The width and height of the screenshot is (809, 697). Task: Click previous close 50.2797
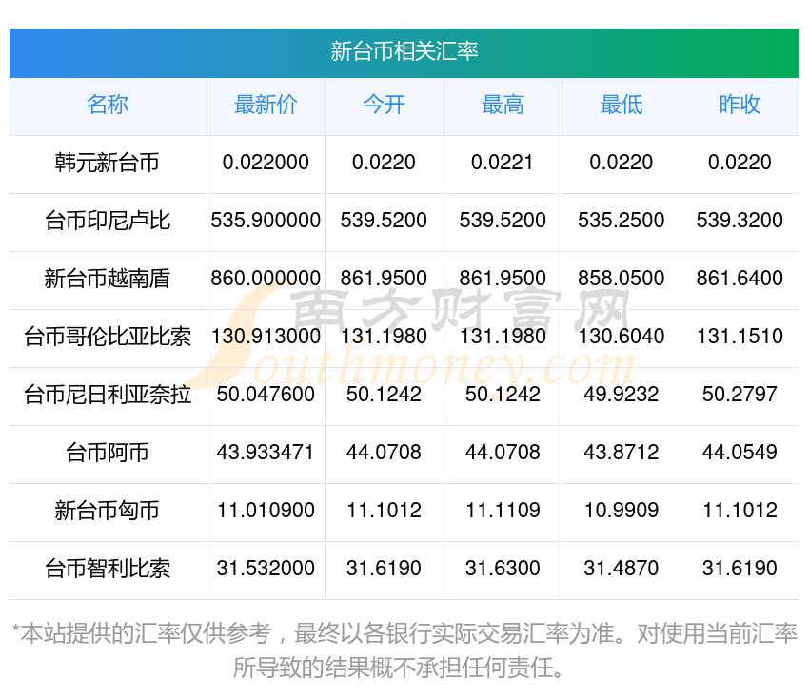coord(740,395)
